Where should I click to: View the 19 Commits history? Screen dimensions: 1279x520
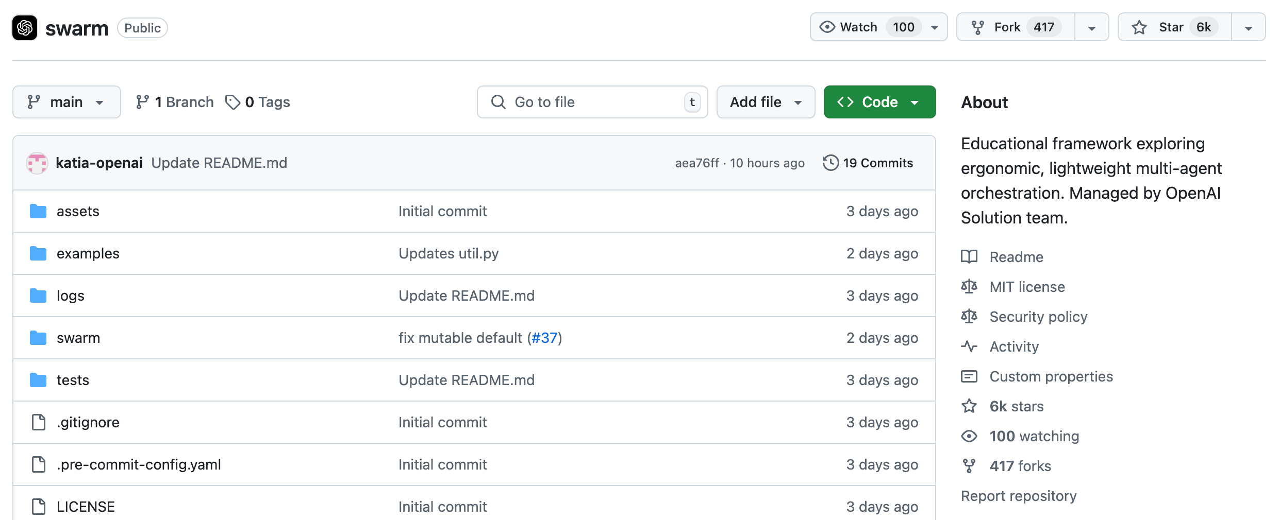(x=868, y=163)
